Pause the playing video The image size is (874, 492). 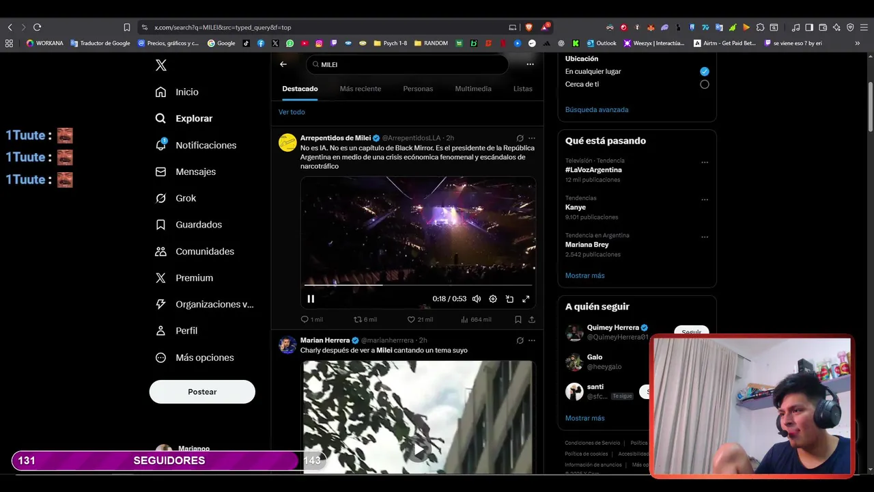[311, 299]
